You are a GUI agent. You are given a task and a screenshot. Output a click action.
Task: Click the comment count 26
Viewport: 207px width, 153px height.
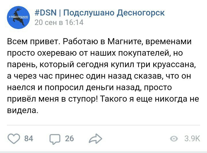click(69, 139)
